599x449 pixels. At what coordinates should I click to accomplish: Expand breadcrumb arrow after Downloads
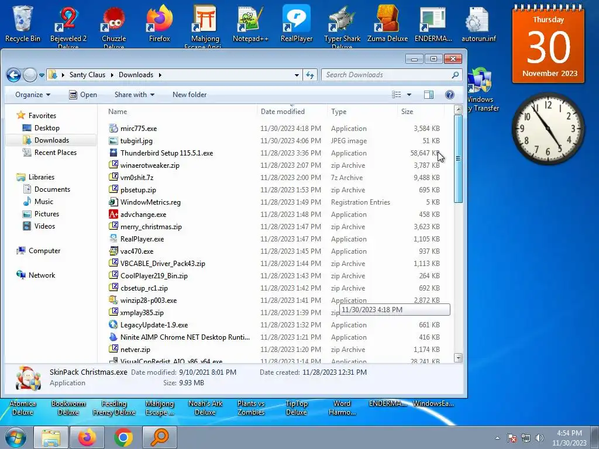click(160, 75)
